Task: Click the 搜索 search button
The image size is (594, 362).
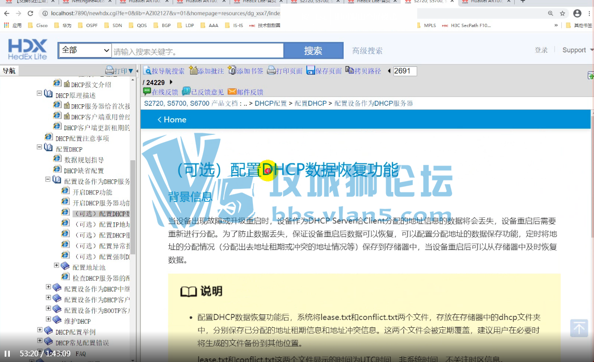Action: click(x=313, y=50)
